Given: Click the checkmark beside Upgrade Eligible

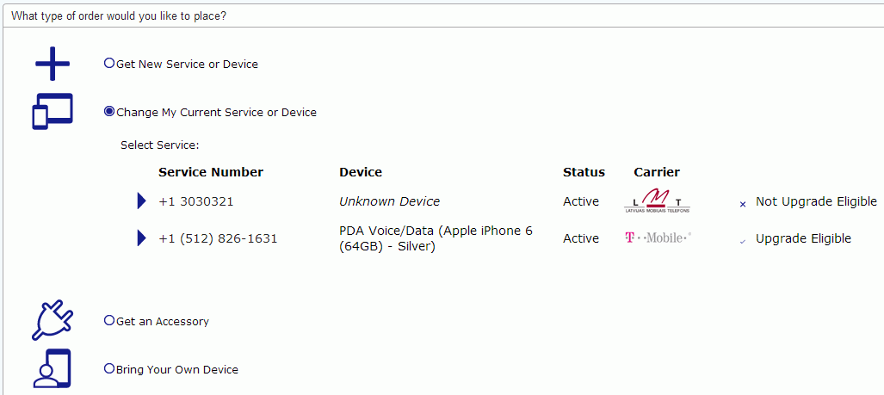Looking at the screenshot, I should point(742,241).
